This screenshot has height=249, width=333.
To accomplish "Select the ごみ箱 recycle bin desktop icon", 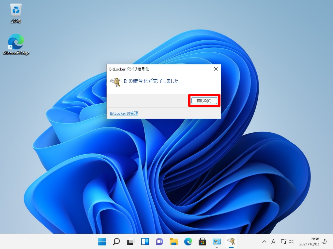I will (16, 13).
